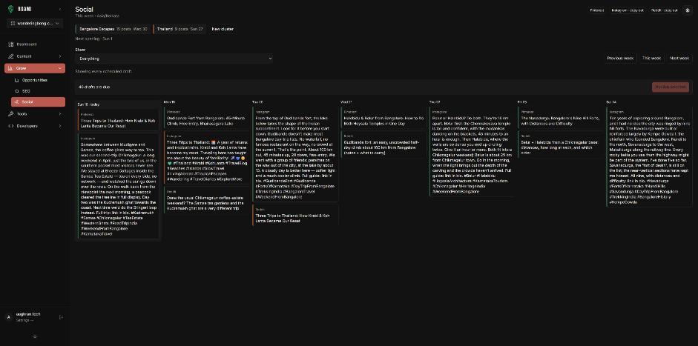Click the Social share icon

[x=17, y=102]
